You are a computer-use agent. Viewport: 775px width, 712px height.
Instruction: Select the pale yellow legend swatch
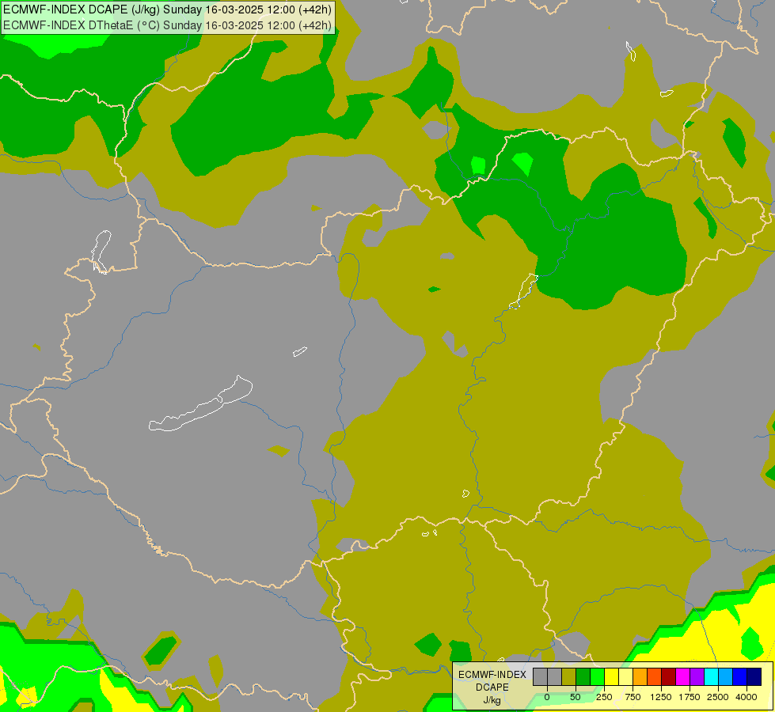(625, 677)
